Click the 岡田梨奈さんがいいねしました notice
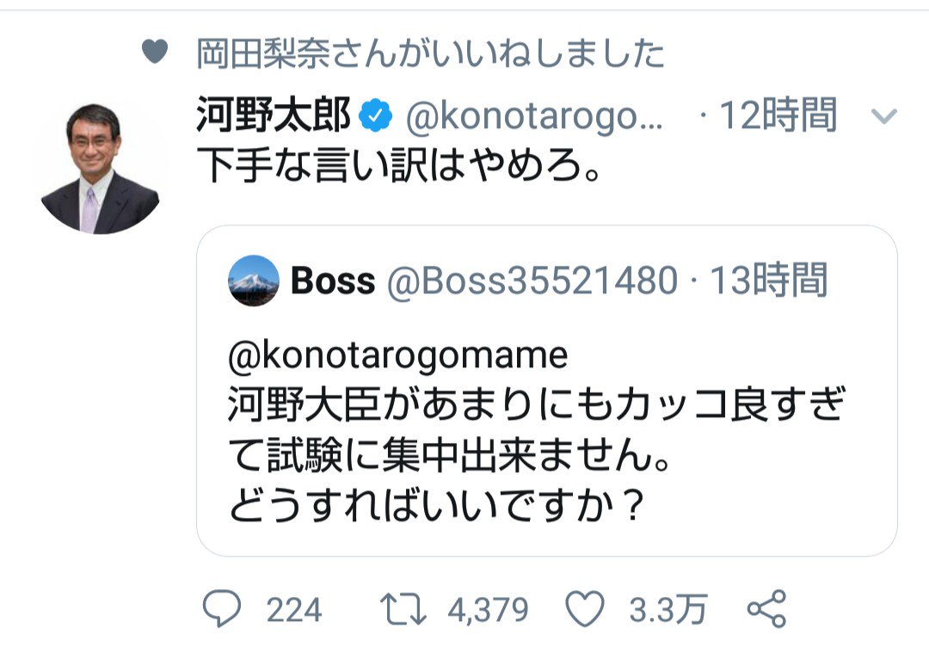 point(430,53)
